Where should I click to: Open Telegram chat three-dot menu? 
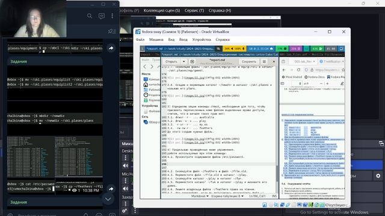pyautogui.click(x=112, y=16)
